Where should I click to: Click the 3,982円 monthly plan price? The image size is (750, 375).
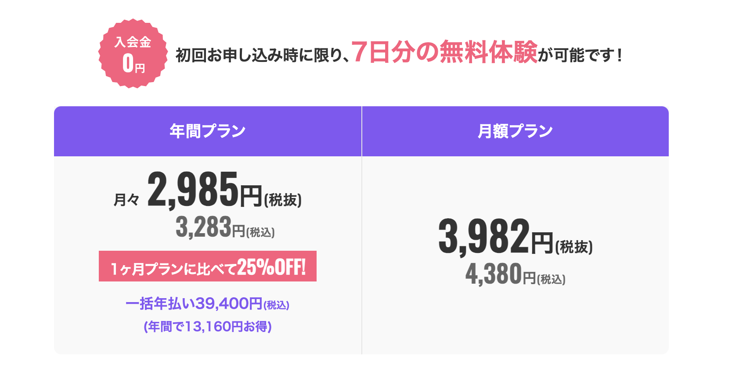(x=496, y=237)
